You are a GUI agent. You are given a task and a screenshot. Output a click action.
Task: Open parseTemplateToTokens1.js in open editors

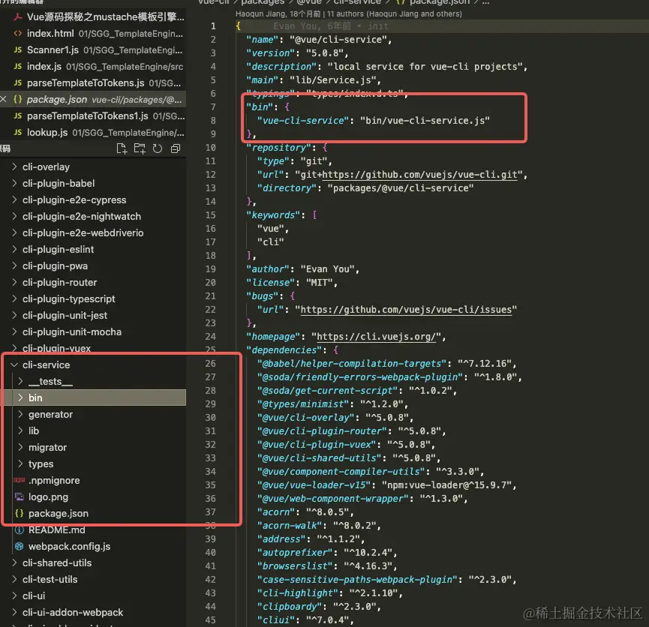pyautogui.click(x=93, y=116)
